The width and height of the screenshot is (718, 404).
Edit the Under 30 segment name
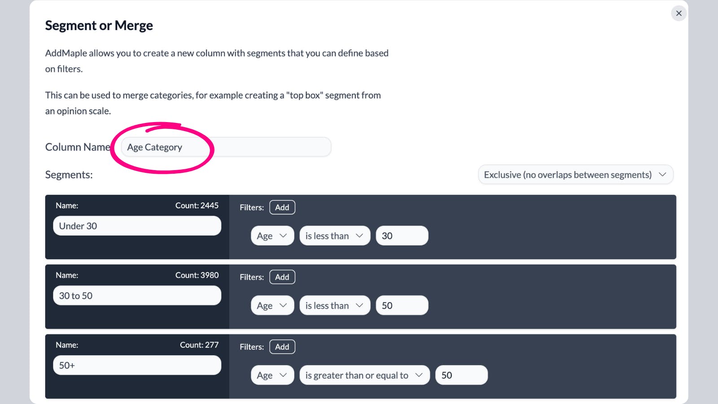coord(137,226)
